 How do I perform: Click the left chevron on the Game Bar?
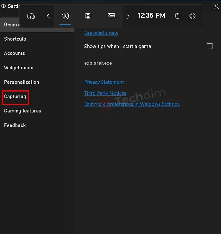click(x=48, y=16)
